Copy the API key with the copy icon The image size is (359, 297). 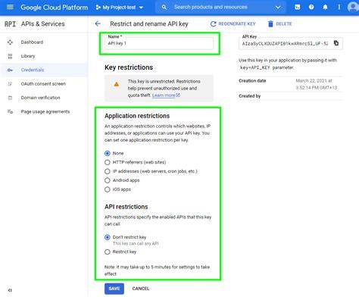pyautogui.click(x=336, y=43)
